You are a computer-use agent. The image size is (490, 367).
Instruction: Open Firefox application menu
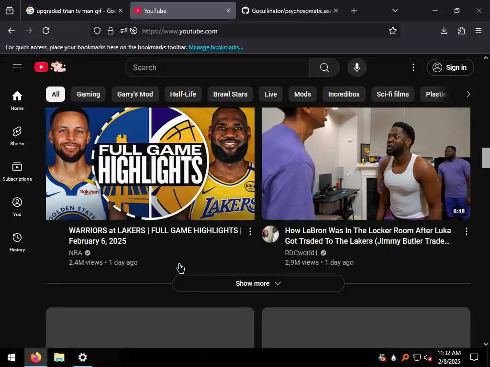coord(478,31)
